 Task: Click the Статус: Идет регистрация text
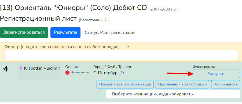coord(111,33)
